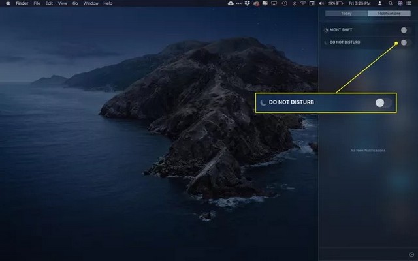Screen dimensions: 418x261
Task: Toggle the Night Shift switch
Action: [x=404, y=30]
